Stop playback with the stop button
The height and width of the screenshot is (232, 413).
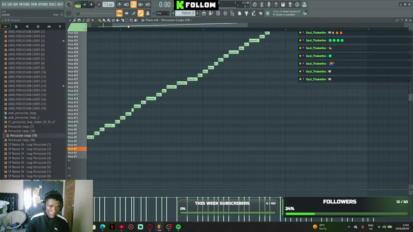click(91, 5)
